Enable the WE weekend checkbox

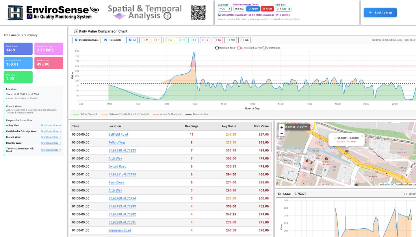pyautogui.click(x=242, y=40)
